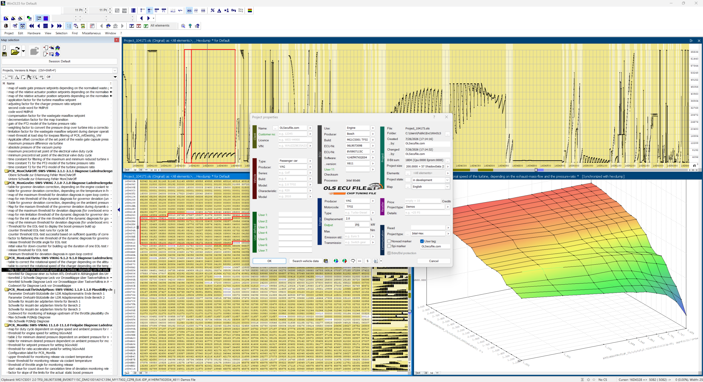Expand Projects, Versions & Maps combo box
Image resolution: width=703 pixels, height=382 pixels.
pyautogui.click(x=115, y=71)
